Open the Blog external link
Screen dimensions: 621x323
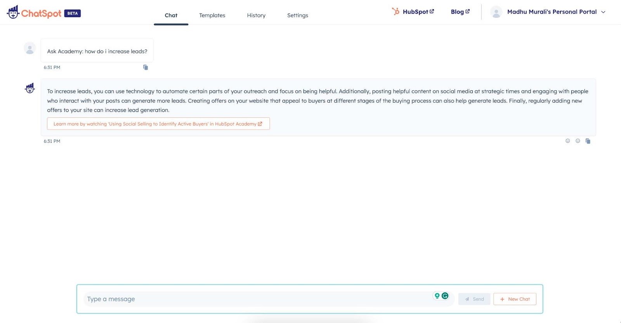(460, 12)
